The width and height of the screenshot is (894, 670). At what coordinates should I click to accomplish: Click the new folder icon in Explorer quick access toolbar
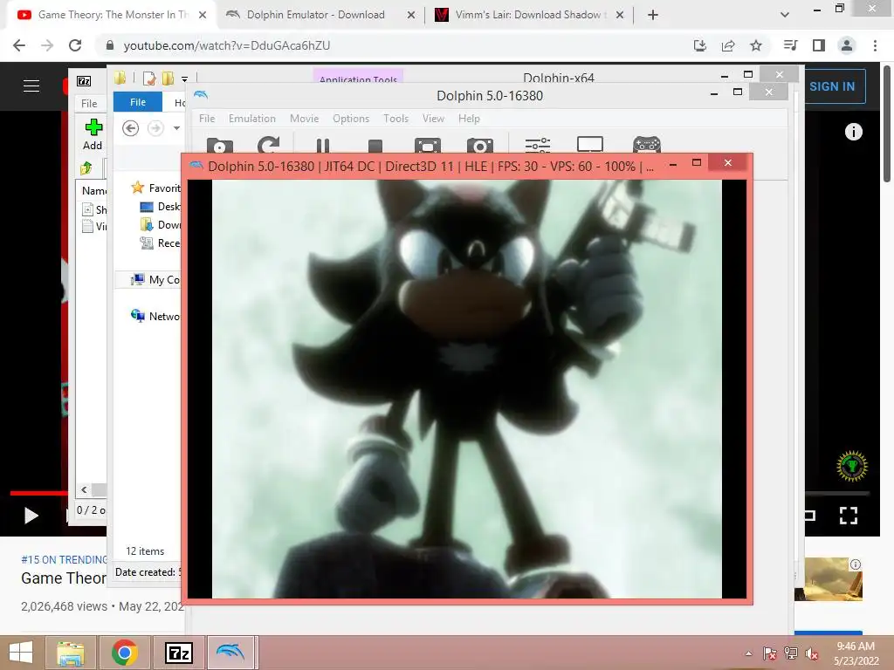[x=168, y=78]
